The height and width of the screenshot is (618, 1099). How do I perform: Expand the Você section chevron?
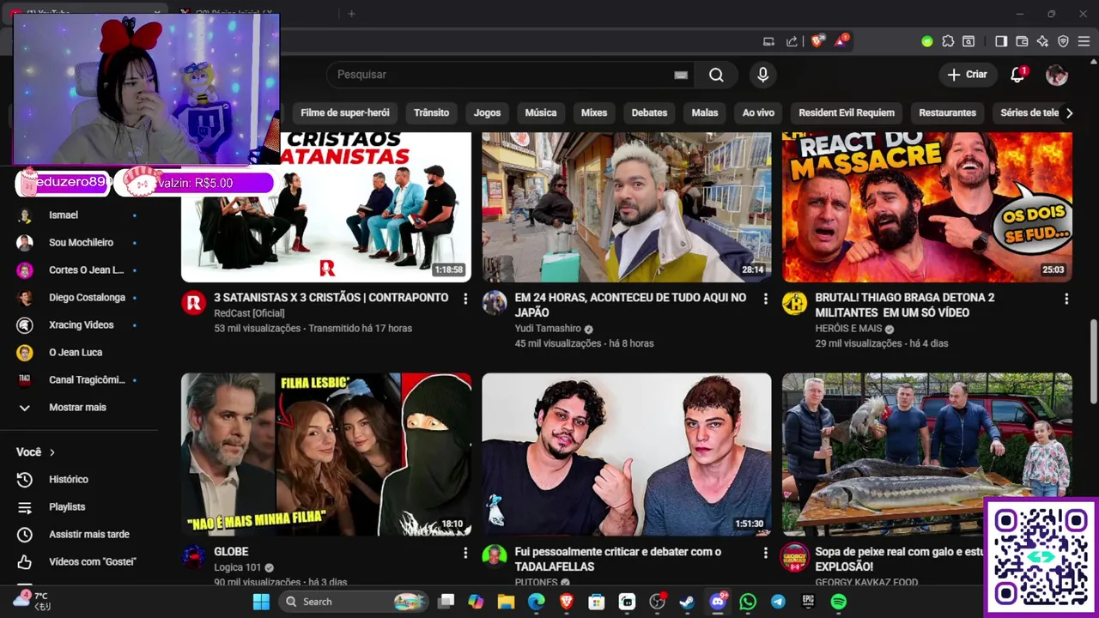(x=52, y=452)
